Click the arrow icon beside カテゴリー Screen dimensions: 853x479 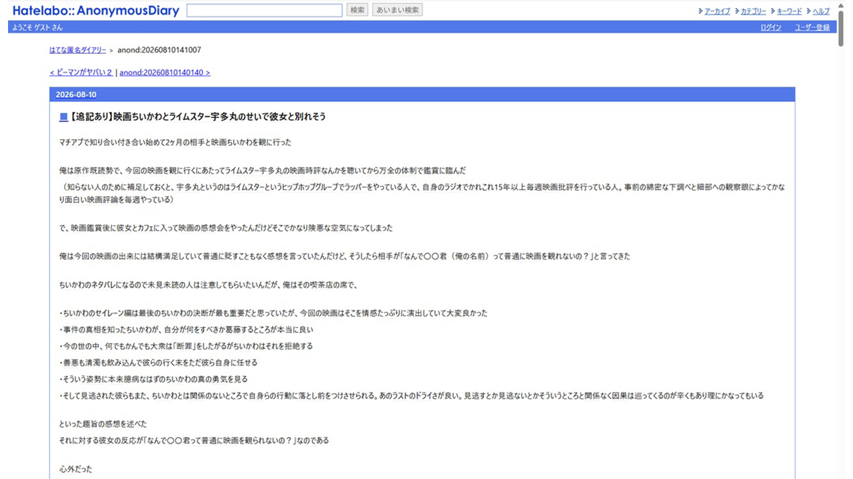[x=736, y=11]
